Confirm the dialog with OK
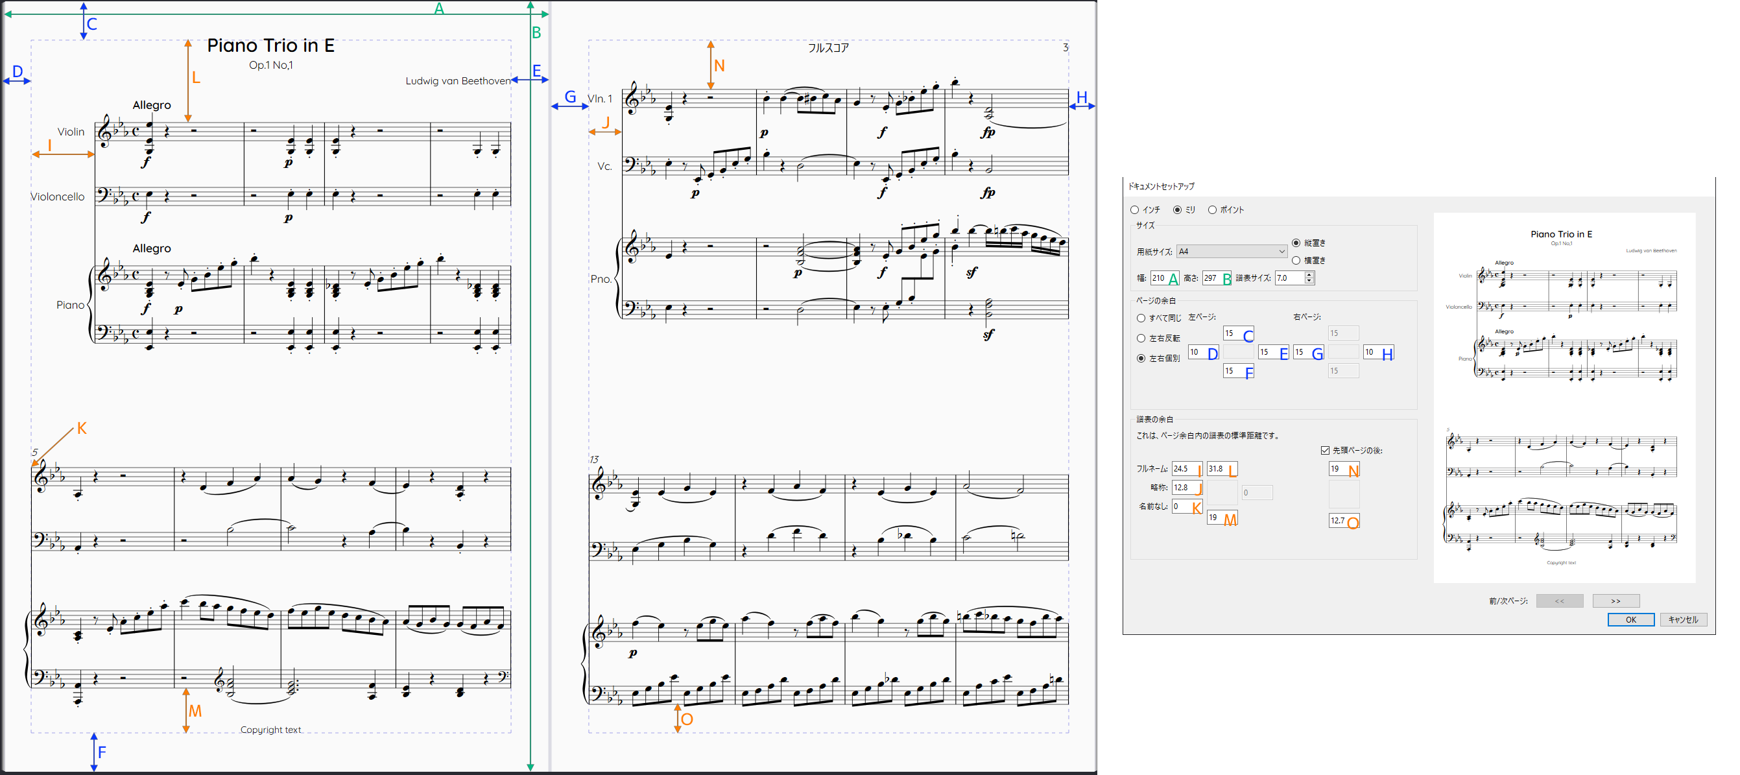1740x775 pixels. point(1630,619)
